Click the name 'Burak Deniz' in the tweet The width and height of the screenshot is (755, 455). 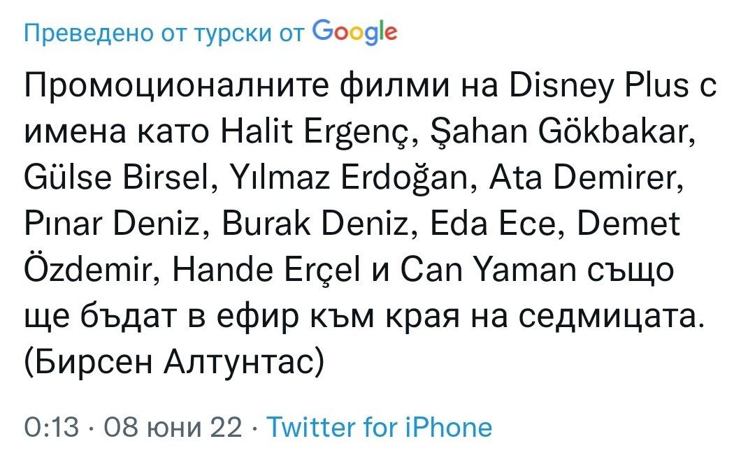pos(315,224)
